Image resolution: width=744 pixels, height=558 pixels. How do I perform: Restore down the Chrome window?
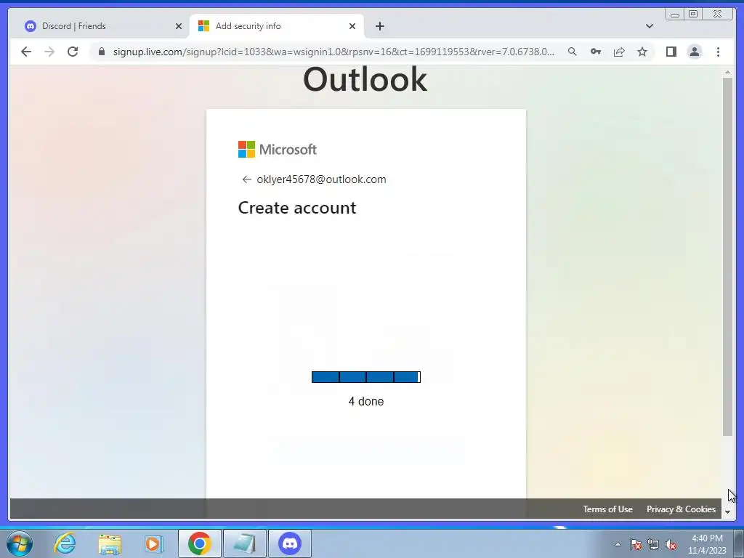click(692, 15)
